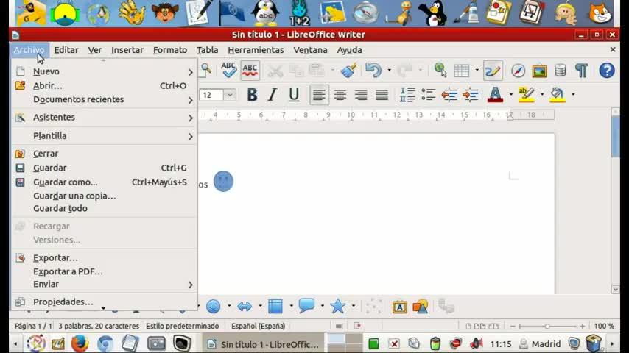Toggle italic formatting
This screenshot has width=629, height=353.
(273, 95)
